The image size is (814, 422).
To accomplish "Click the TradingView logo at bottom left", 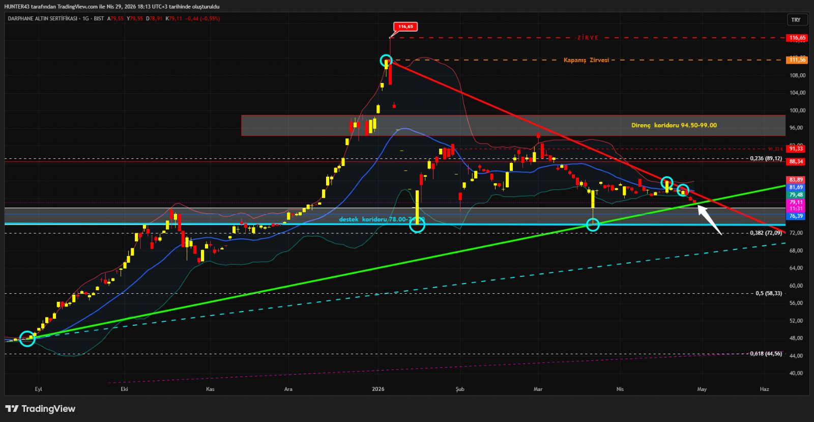I will tap(40, 409).
